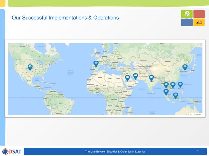Click the map pin over Indonesia
The height and width of the screenshot is (156, 209).
point(176,96)
